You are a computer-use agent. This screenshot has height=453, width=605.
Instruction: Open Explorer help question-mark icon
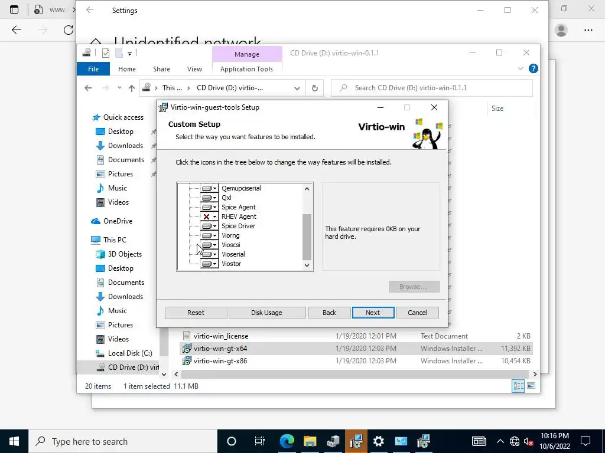[x=534, y=68]
